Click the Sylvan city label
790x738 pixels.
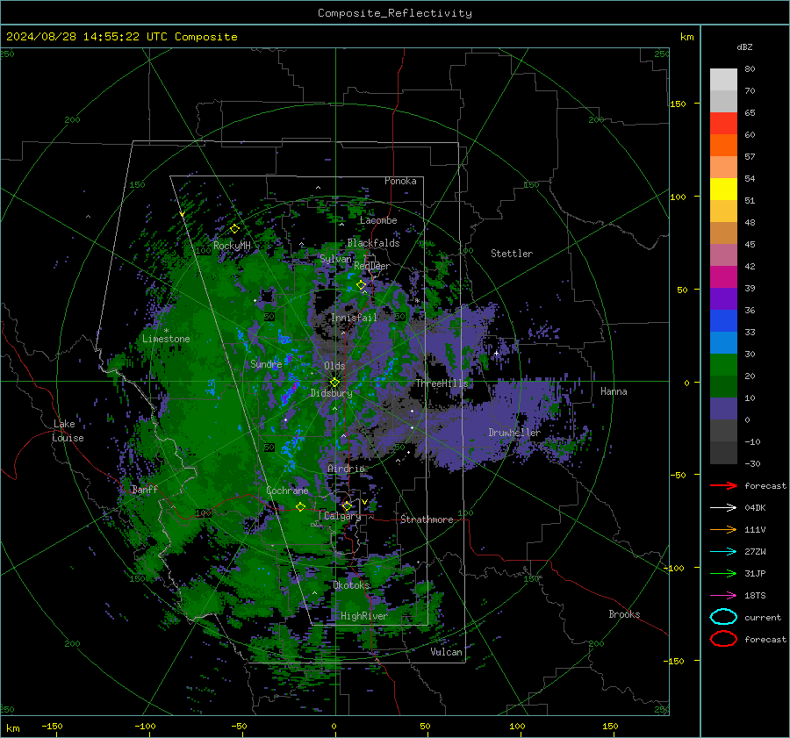(x=335, y=259)
